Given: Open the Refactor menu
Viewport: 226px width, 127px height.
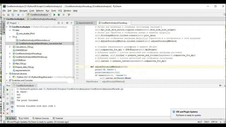Looking at the screenshot, I should [40, 11].
